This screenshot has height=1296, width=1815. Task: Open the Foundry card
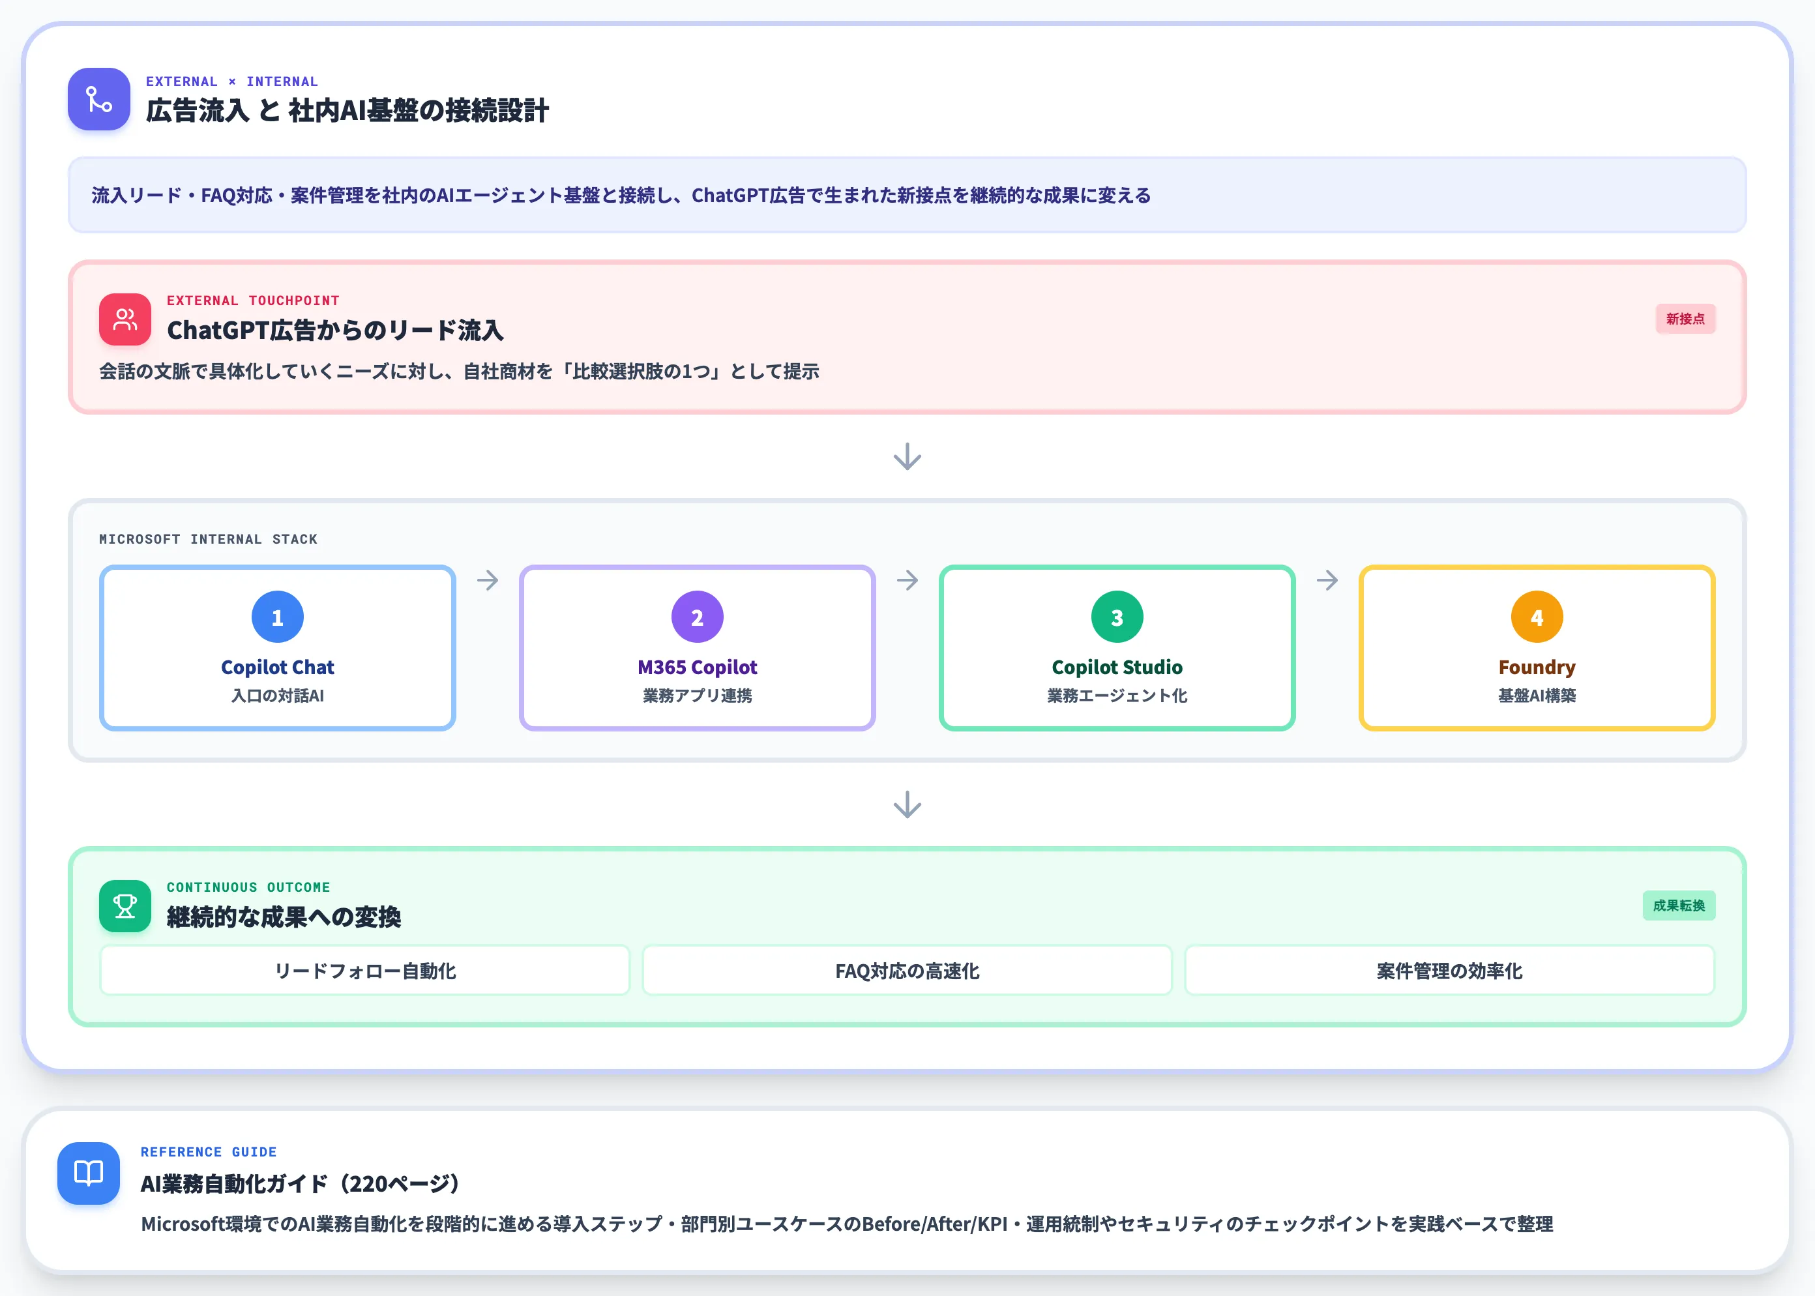click(x=1537, y=648)
